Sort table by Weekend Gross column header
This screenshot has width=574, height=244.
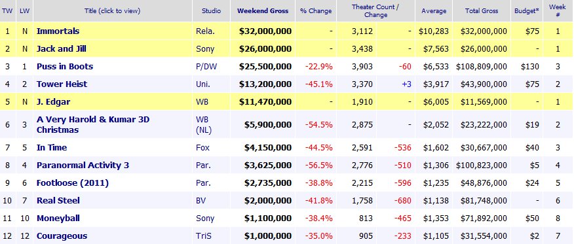coord(263,11)
